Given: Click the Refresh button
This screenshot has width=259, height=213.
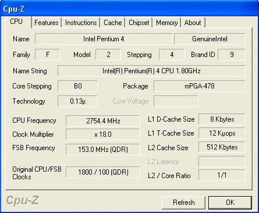Looking at the screenshot, I should point(183,203).
